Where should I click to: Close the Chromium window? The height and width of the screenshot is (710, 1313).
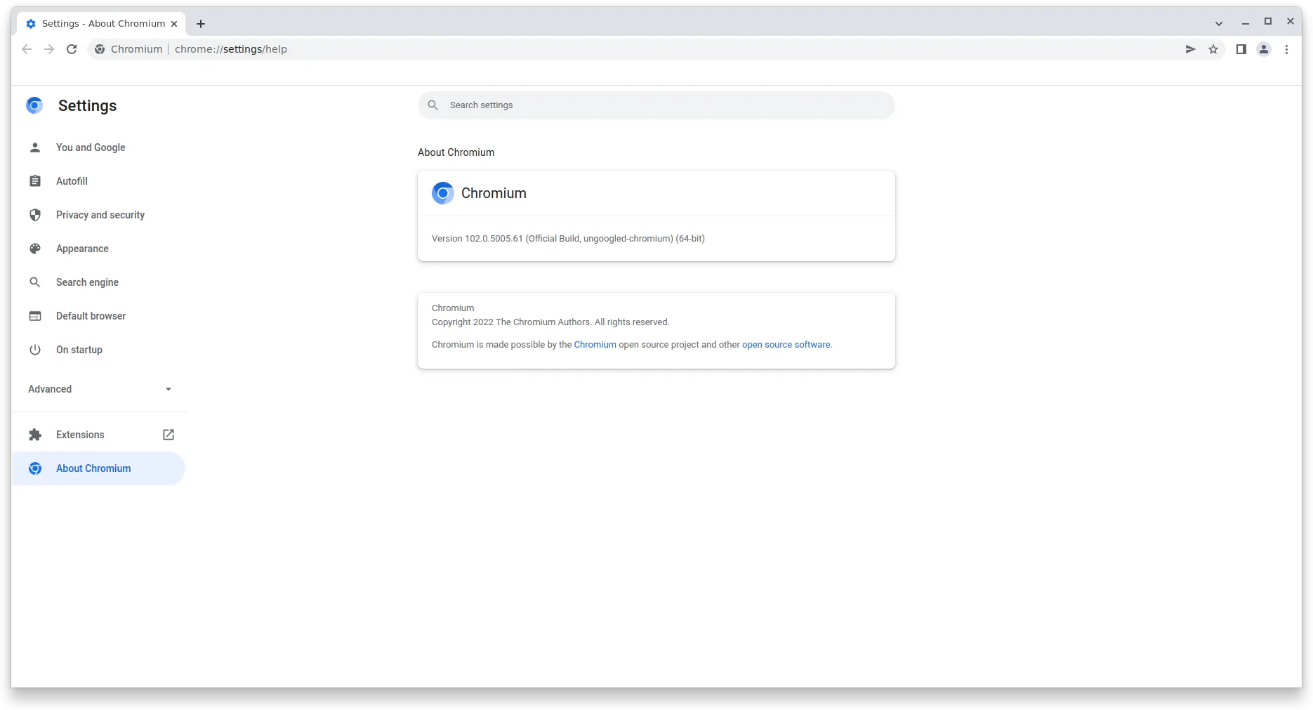pyautogui.click(x=1291, y=22)
